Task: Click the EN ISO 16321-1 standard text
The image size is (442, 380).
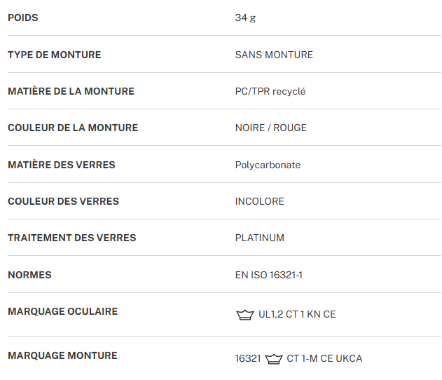Action: point(269,275)
